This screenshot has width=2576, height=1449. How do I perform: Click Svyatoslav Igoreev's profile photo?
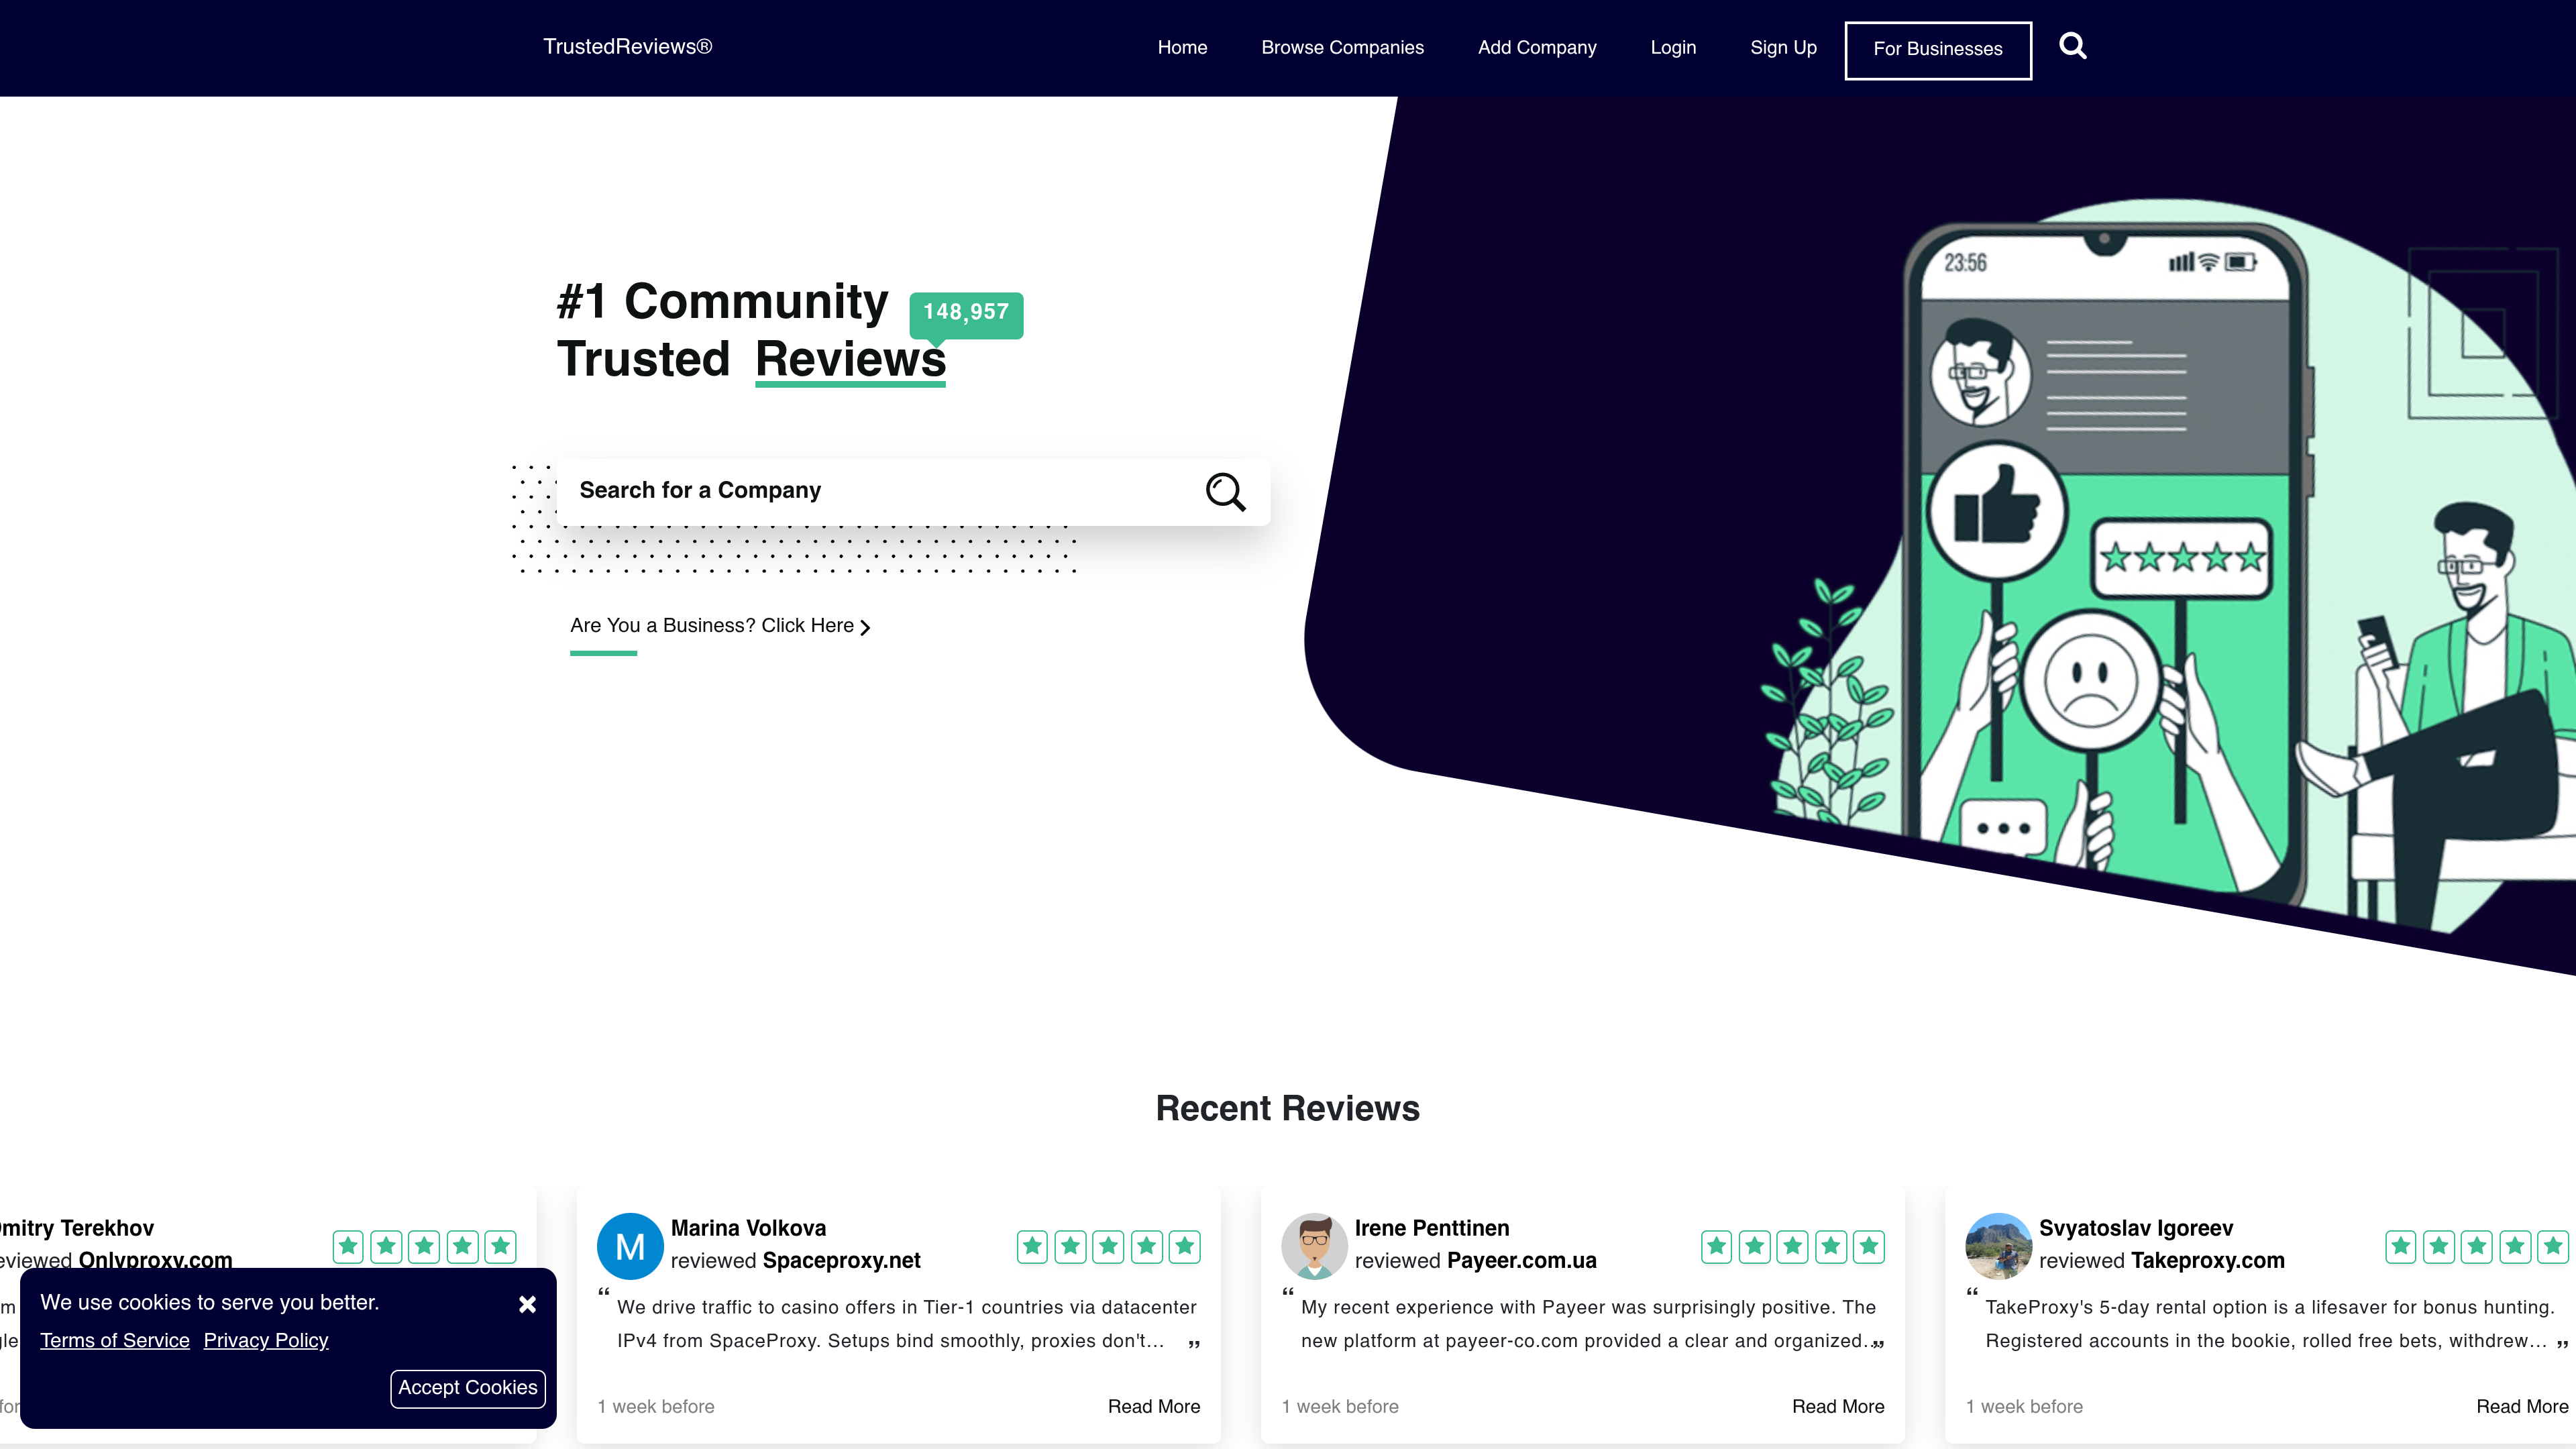click(x=1998, y=1246)
